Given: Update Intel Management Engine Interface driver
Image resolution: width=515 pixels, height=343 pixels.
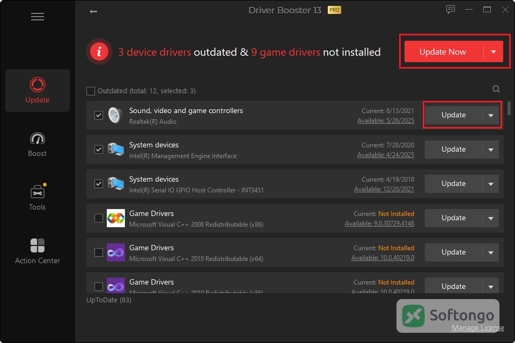Looking at the screenshot, I should (x=453, y=150).
